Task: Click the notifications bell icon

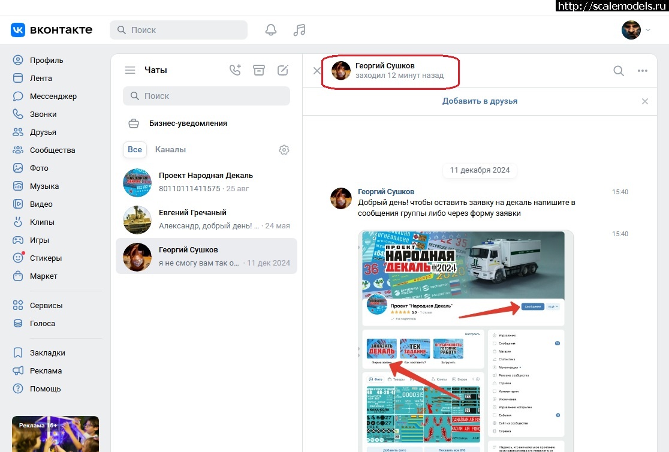Action: point(271,30)
